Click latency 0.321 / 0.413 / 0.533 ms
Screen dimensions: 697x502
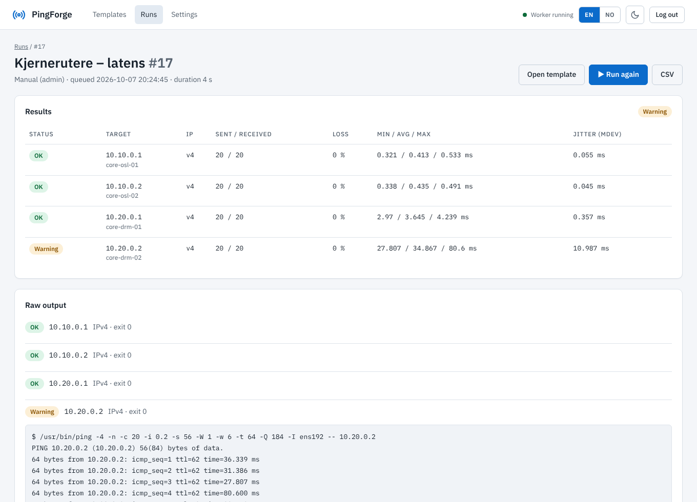pos(425,155)
